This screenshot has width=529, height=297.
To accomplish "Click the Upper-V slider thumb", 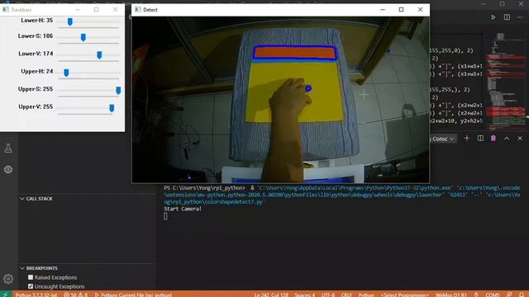I will (112, 108).
